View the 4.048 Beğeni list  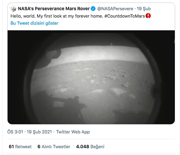(90, 146)
